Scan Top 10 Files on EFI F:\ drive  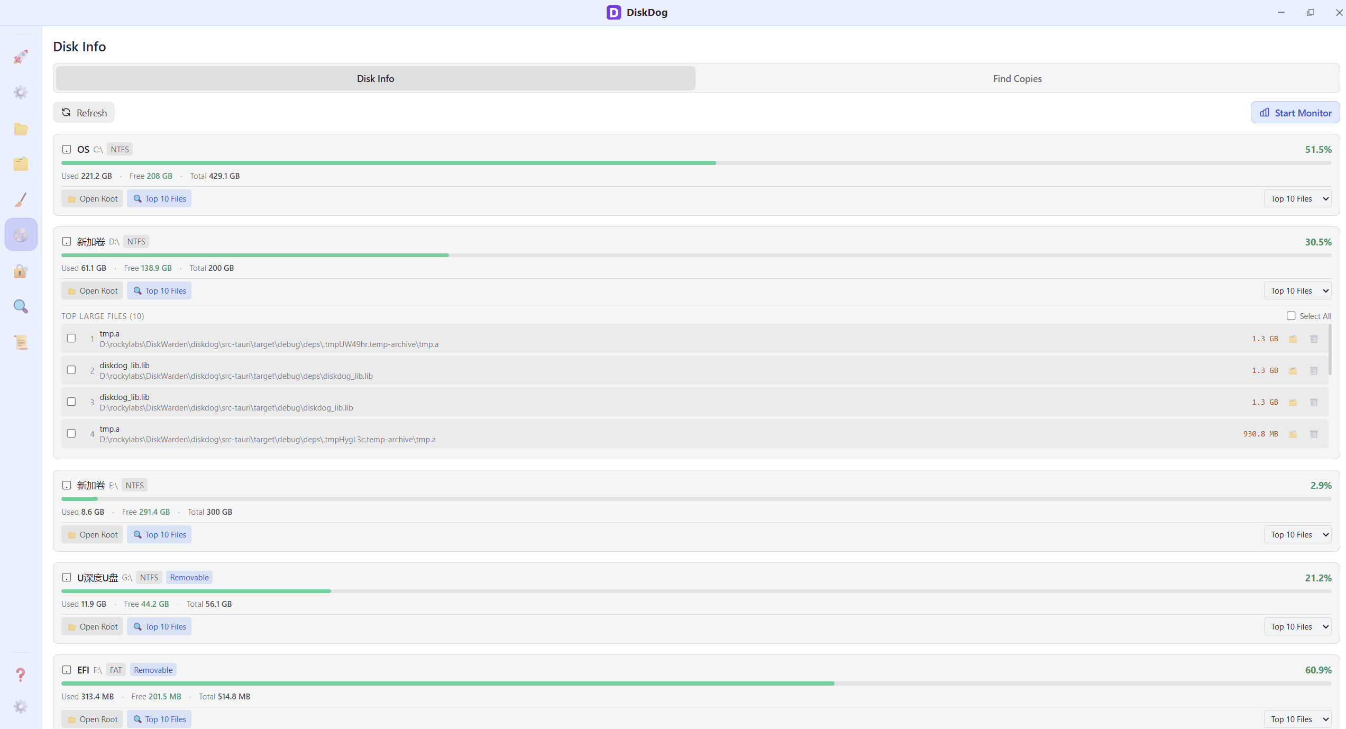pyautogui.click(x=159, y=719)
